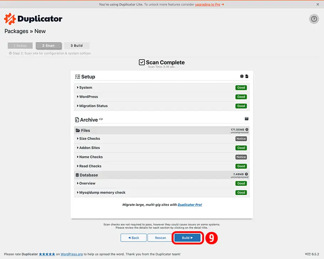Click the Good badge for Migration Status
Screen dimensions: 324x259
(241, 106)
